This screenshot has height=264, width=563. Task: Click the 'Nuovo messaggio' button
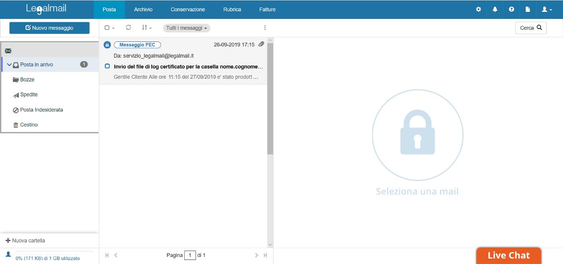pyautogui.click(x=49, y=28)
